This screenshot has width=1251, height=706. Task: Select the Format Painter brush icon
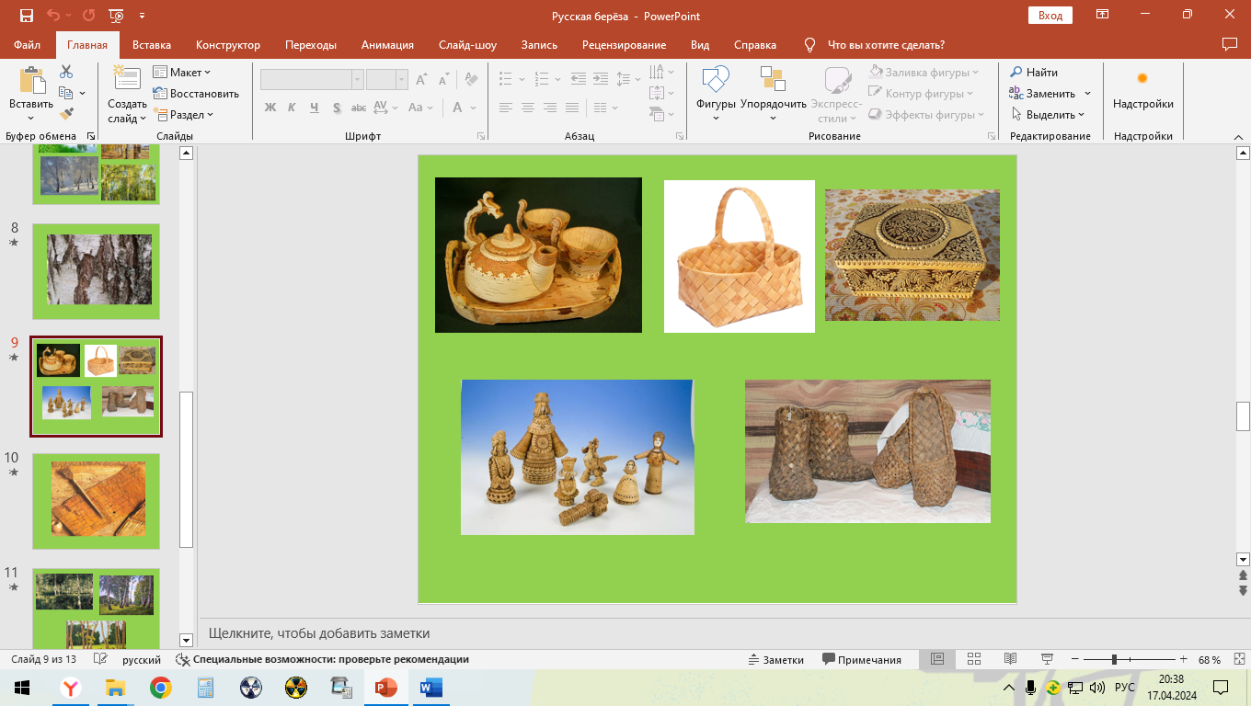(x=66, y=114)
